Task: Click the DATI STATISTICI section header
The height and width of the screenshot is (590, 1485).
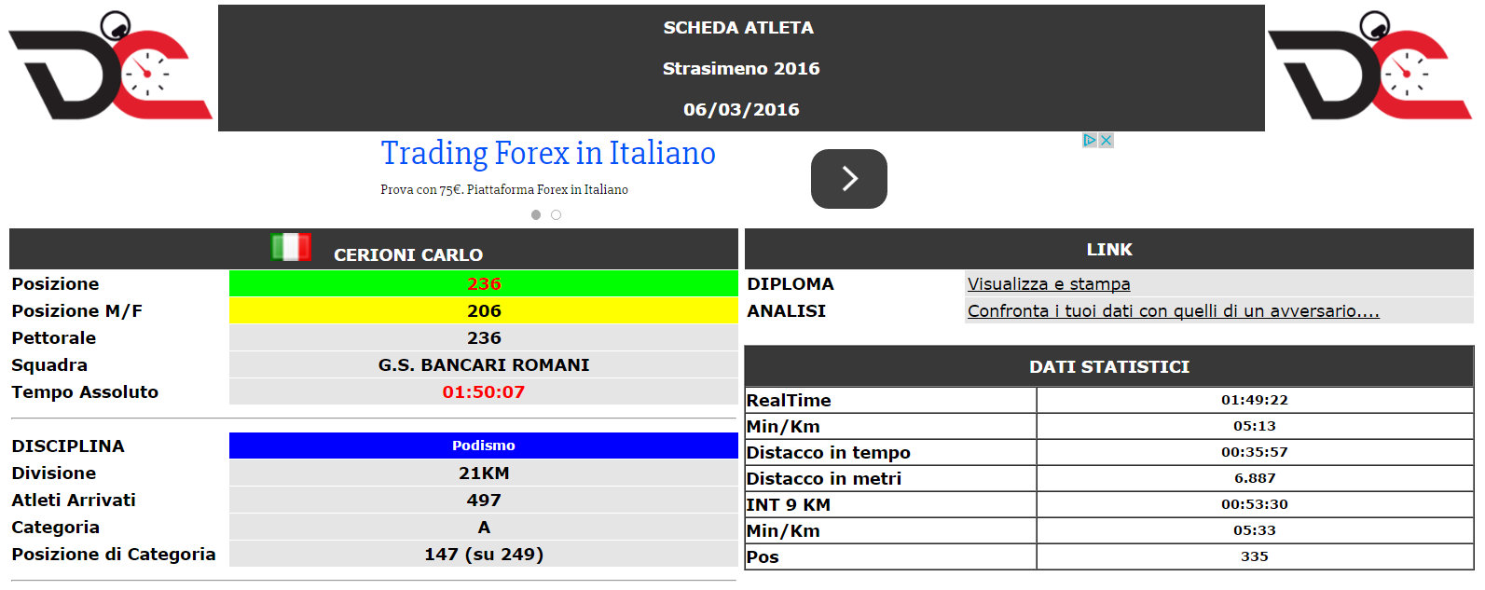Action: (x=1109, y=367)
